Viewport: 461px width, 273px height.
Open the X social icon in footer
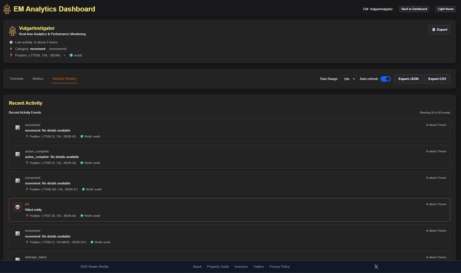click(x=376, y=266)
